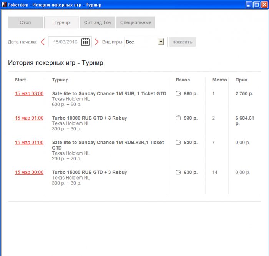Click the показать button
The height and width of the screenshot is (256, 269).
click(x=183, y=42)
